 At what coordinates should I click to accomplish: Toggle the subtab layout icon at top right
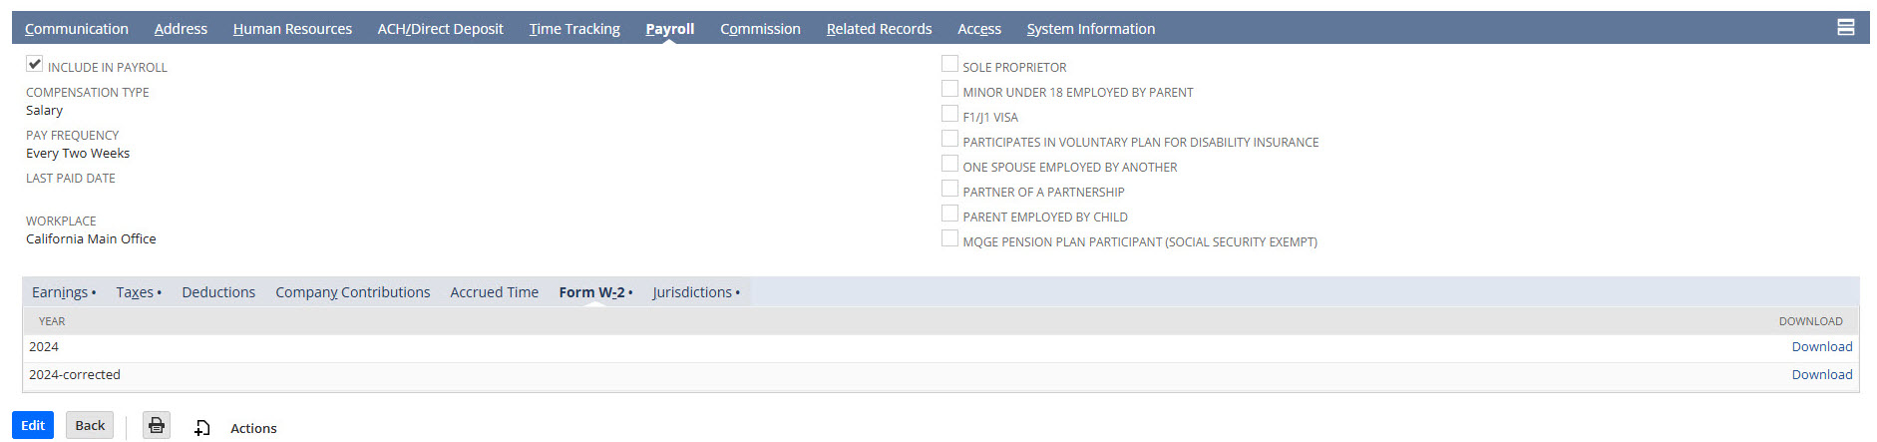click(1845, 28)
